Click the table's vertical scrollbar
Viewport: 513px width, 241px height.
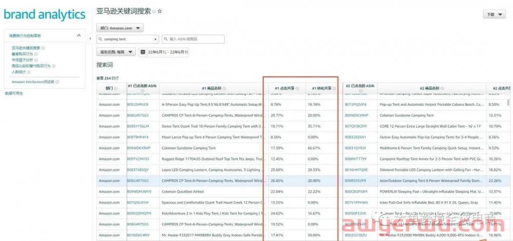pos(508,103)
